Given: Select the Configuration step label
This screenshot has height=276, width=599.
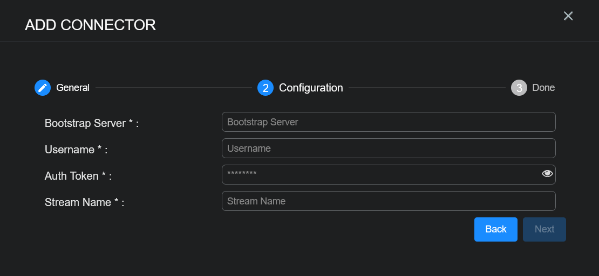Looking at the screenshot, I should [x=311, y=88].
